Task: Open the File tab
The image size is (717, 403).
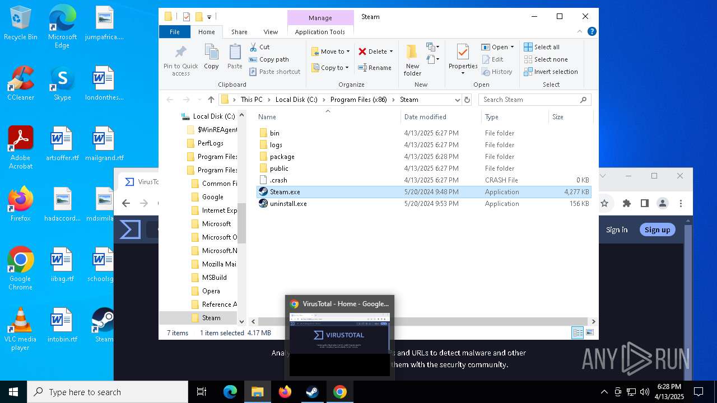Action: tap(175, 32)
